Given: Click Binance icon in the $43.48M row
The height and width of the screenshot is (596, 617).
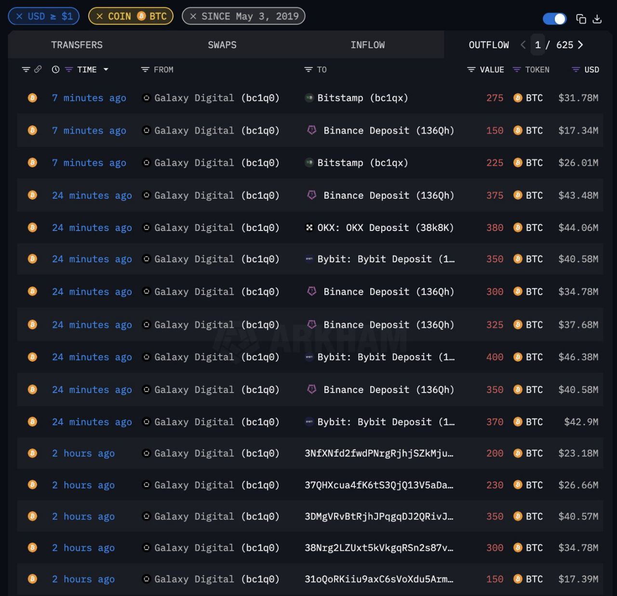Looking at the screenshot, I should point(312,195).
